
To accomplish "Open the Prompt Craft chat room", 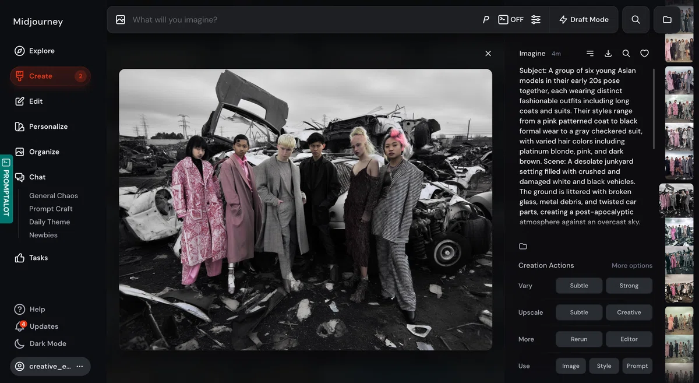I will click(51, 209).
